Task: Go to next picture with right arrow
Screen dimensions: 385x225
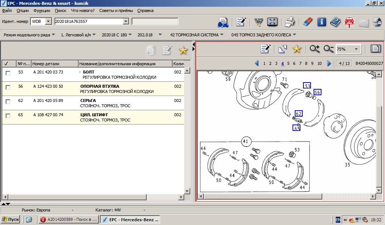Action: coord(329,63)
